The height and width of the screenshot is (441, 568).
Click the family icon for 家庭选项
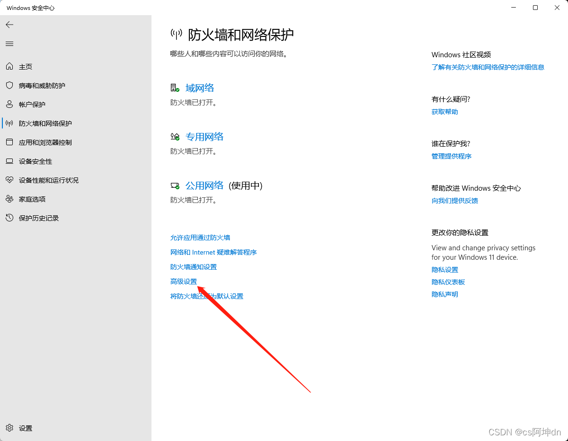click(x=9, y=199)
